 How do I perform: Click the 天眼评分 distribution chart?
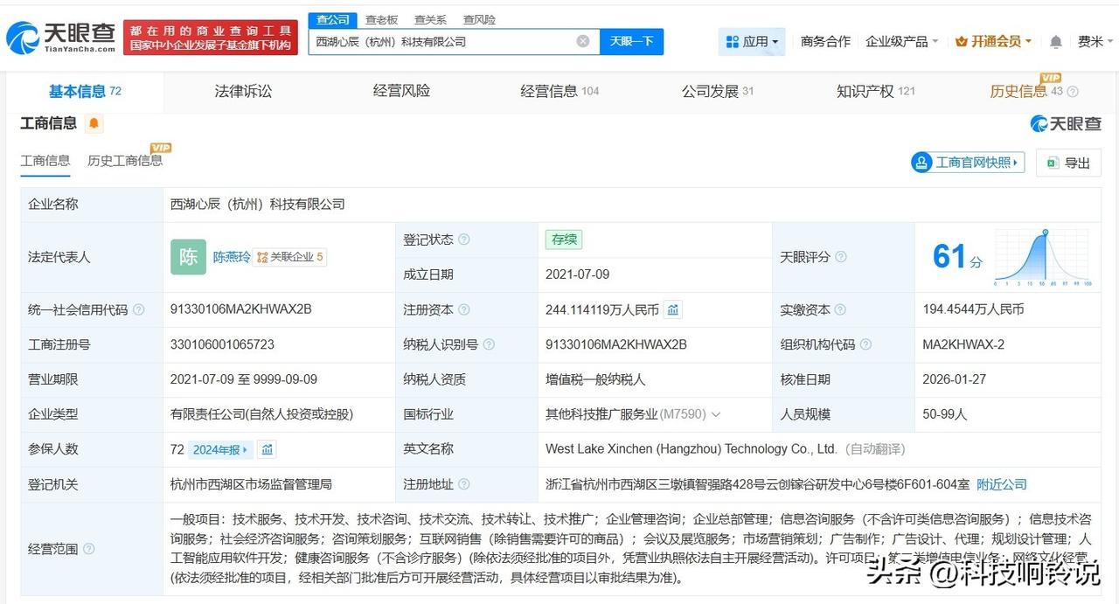pos(1042,257)
